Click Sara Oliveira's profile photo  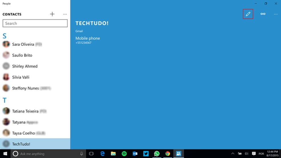point(6,44)
